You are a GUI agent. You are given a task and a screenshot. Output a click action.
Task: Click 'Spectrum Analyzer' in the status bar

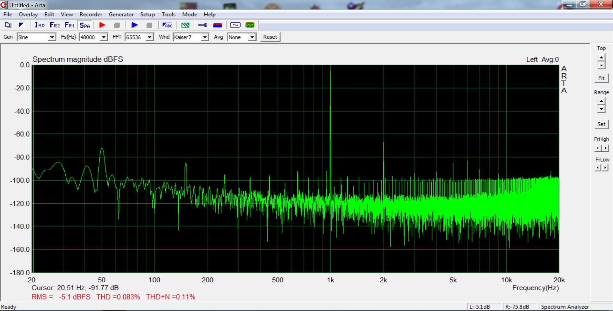[565, 307]
